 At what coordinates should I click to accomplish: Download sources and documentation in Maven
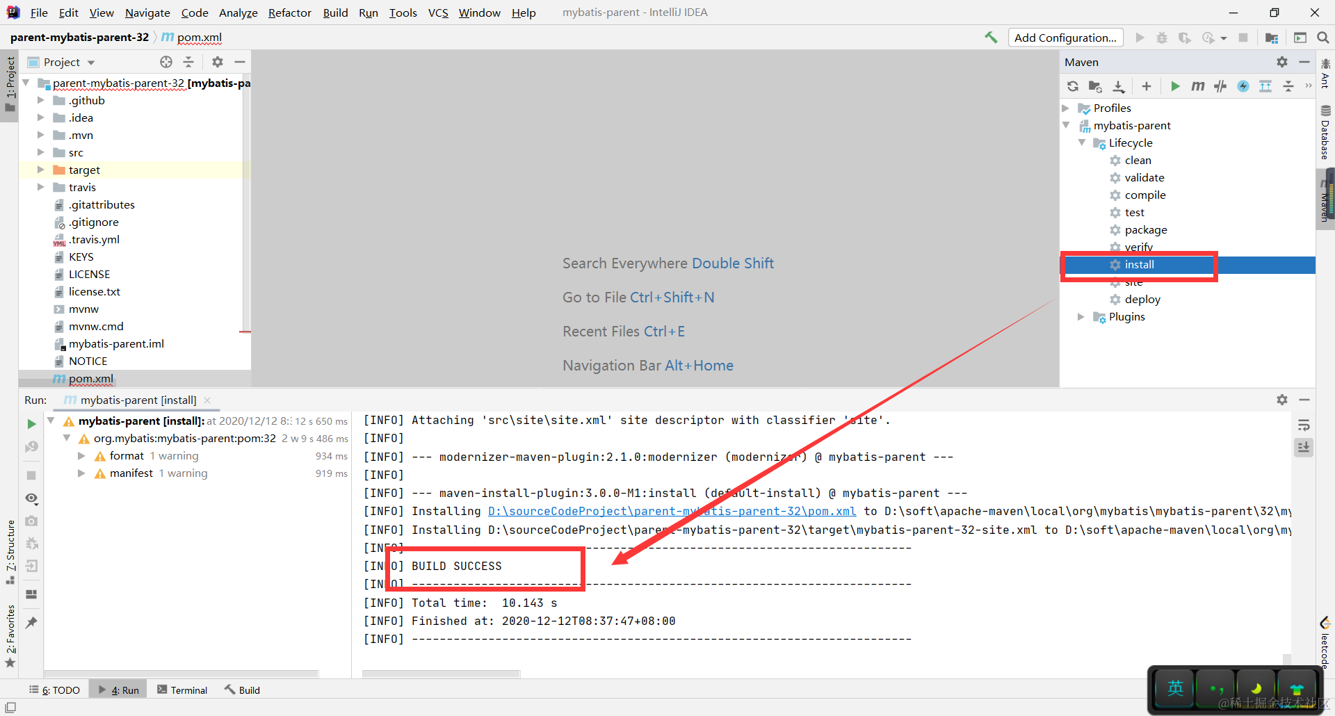pyautogui.click(x=1119, y=86)
